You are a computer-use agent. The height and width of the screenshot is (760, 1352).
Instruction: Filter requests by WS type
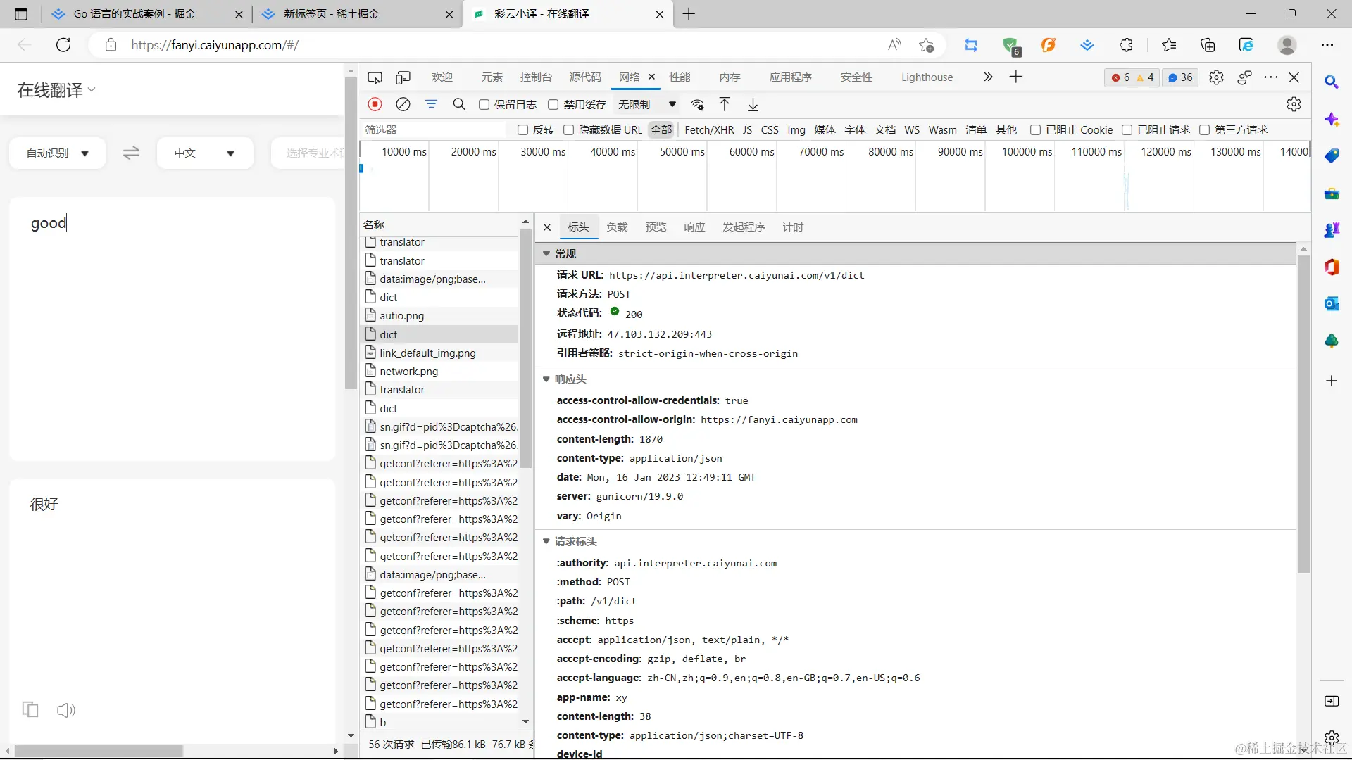(912, 130)
